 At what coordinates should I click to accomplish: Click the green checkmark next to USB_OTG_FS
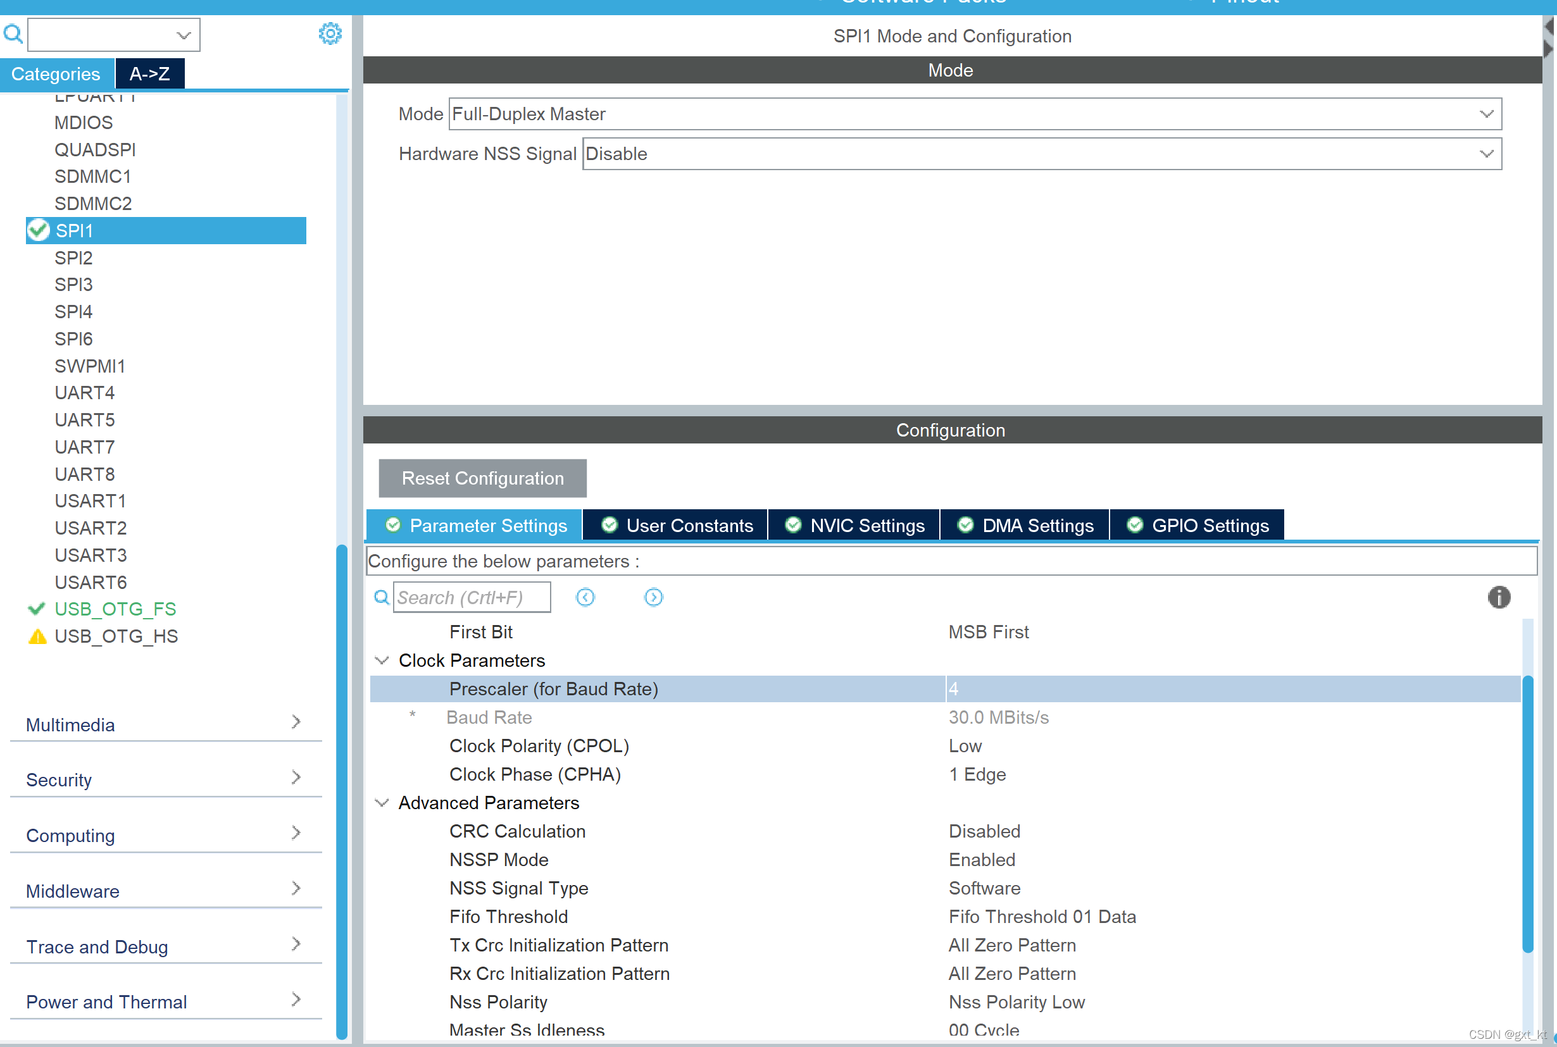pos(37,609)
